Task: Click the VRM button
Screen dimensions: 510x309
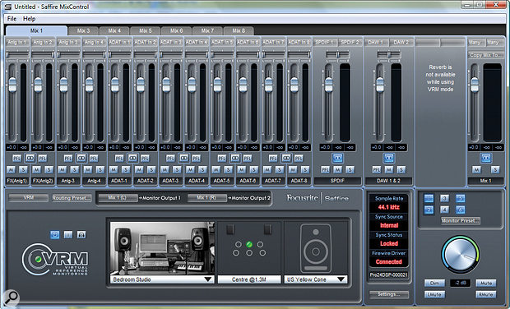Action: click(x=29, y=198)
